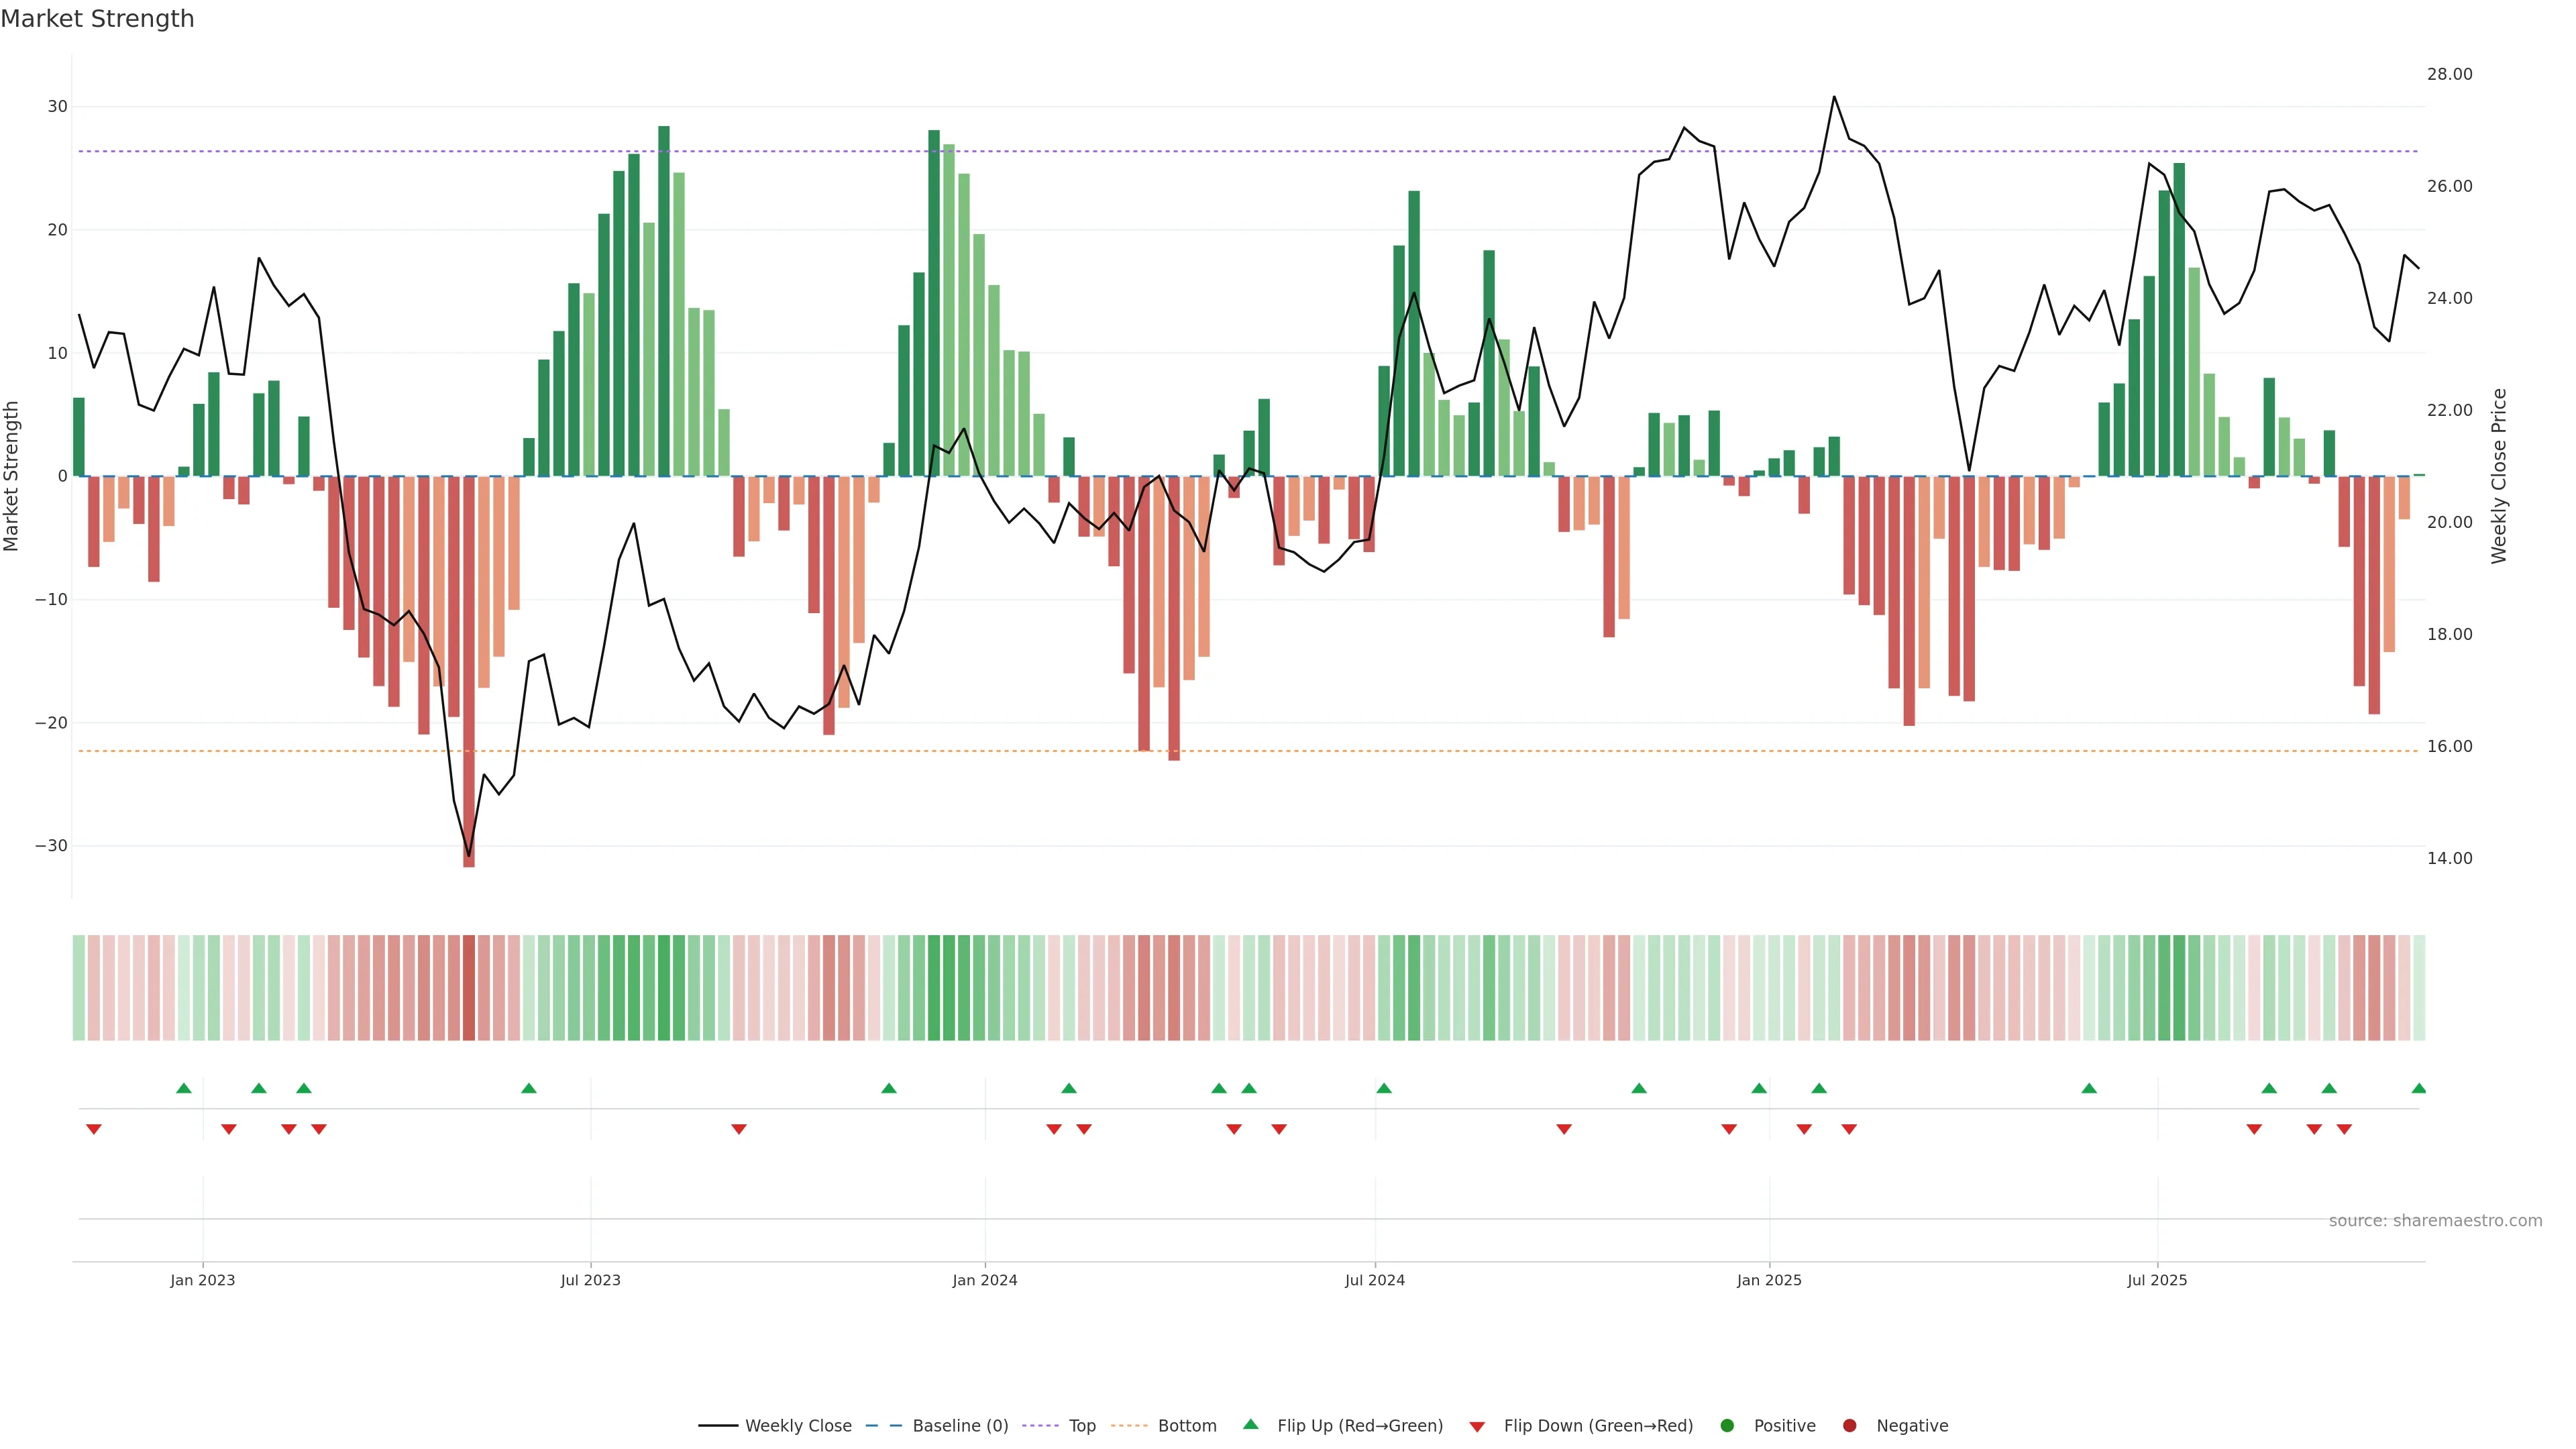Click the 28.00 right-axis tick label
The width and height of the screenshot is (2576, 1449).
[2449, 74]
